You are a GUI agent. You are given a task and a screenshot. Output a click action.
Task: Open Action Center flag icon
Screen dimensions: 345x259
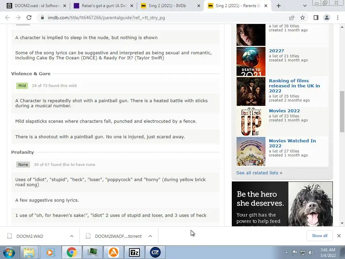[294, 252]
